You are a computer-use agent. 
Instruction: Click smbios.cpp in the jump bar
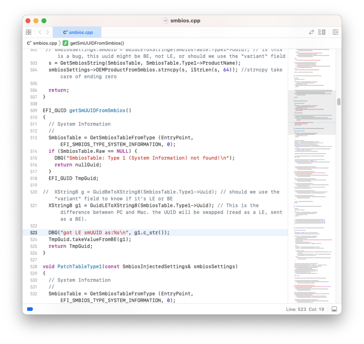point(45,43)
